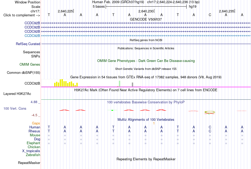Select the 'Mouse' alignment row label
The height and width of the screenshot is (169, 251).
(35, 135)
